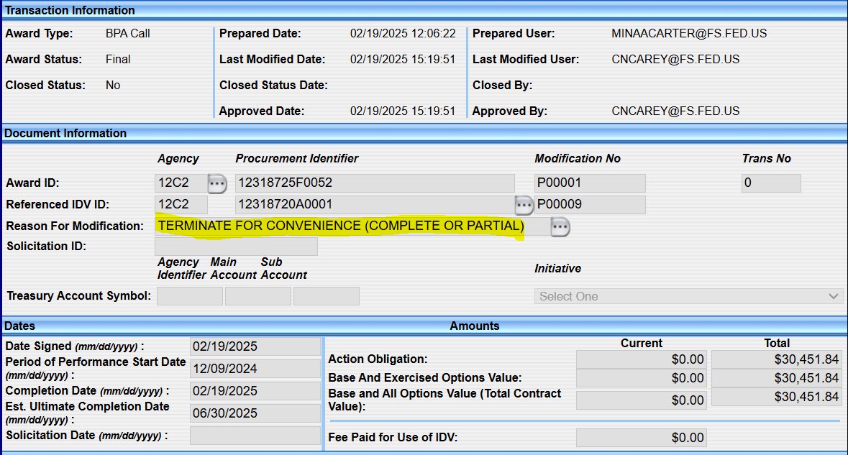Expand the Initiative 'Select One' dropdown

point(688,296)
